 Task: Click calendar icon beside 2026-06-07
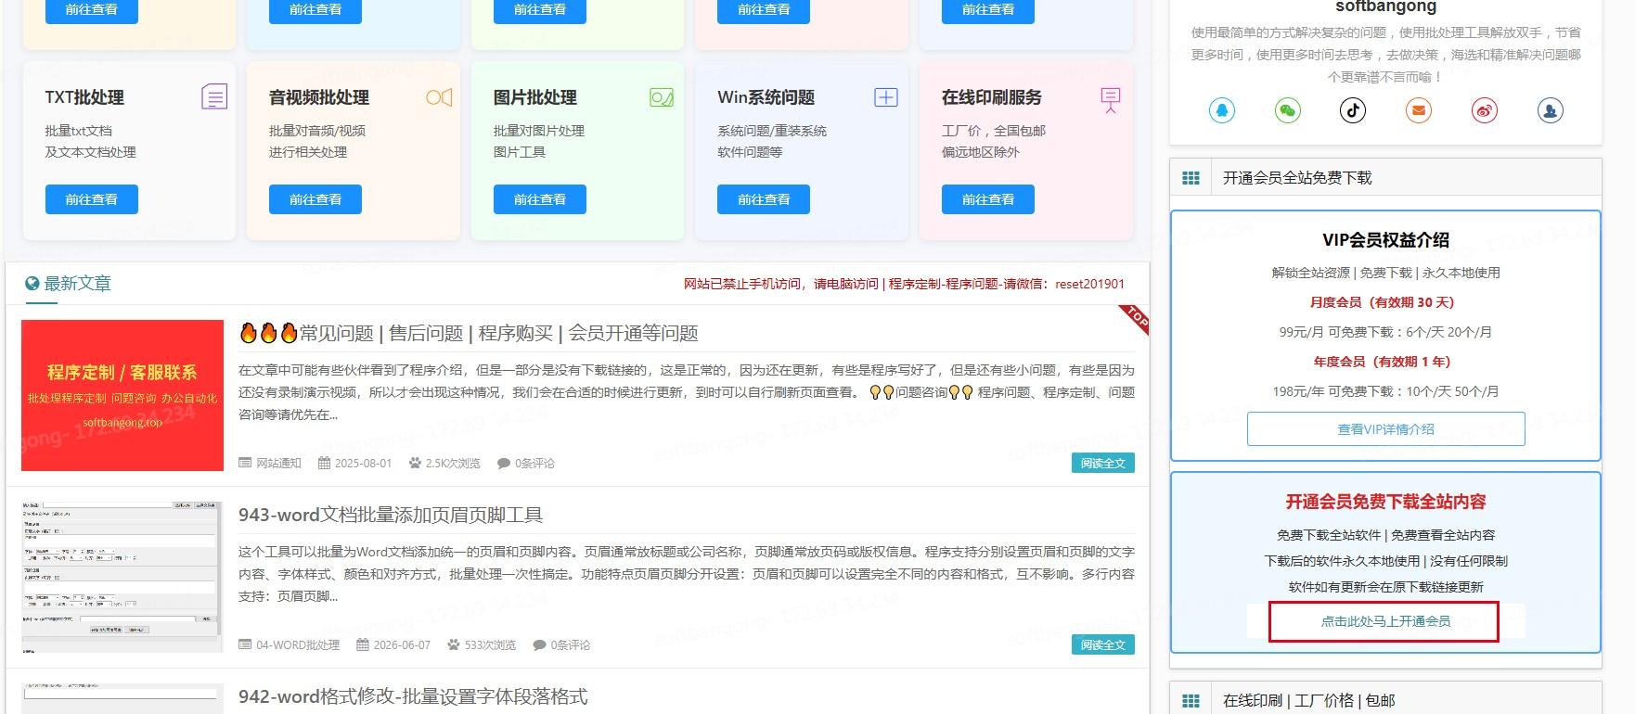pos(363,644)
